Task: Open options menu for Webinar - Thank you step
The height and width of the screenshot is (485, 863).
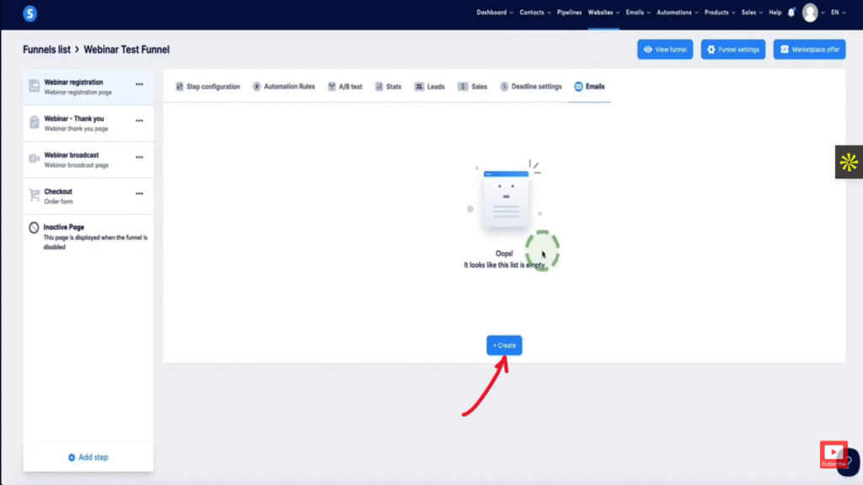Action: [x=139, y=120]
